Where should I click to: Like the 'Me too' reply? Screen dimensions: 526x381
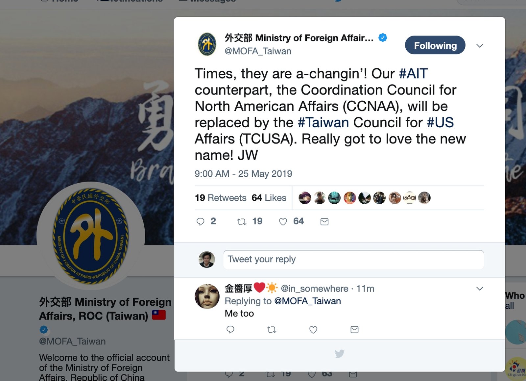pos(313,329)
